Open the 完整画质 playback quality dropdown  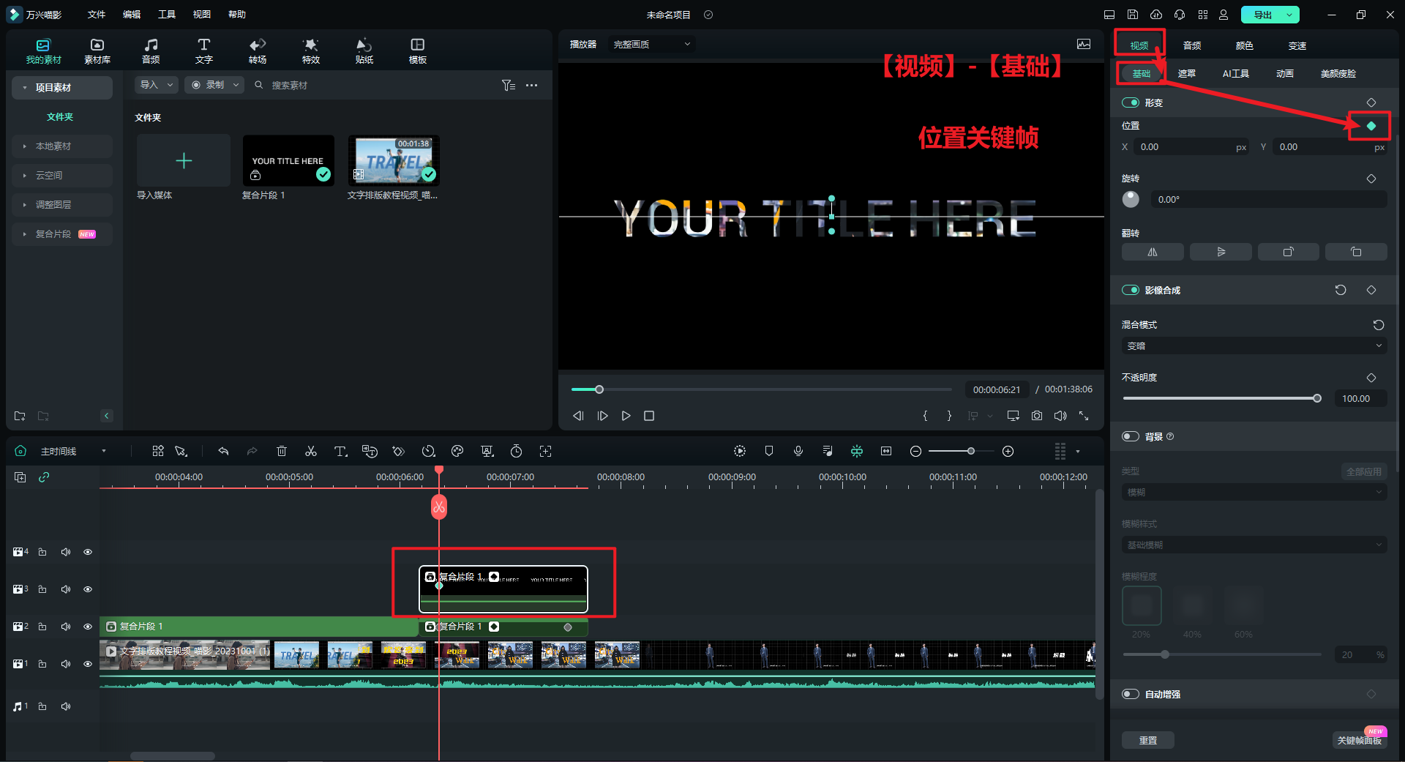coord(651,45)
